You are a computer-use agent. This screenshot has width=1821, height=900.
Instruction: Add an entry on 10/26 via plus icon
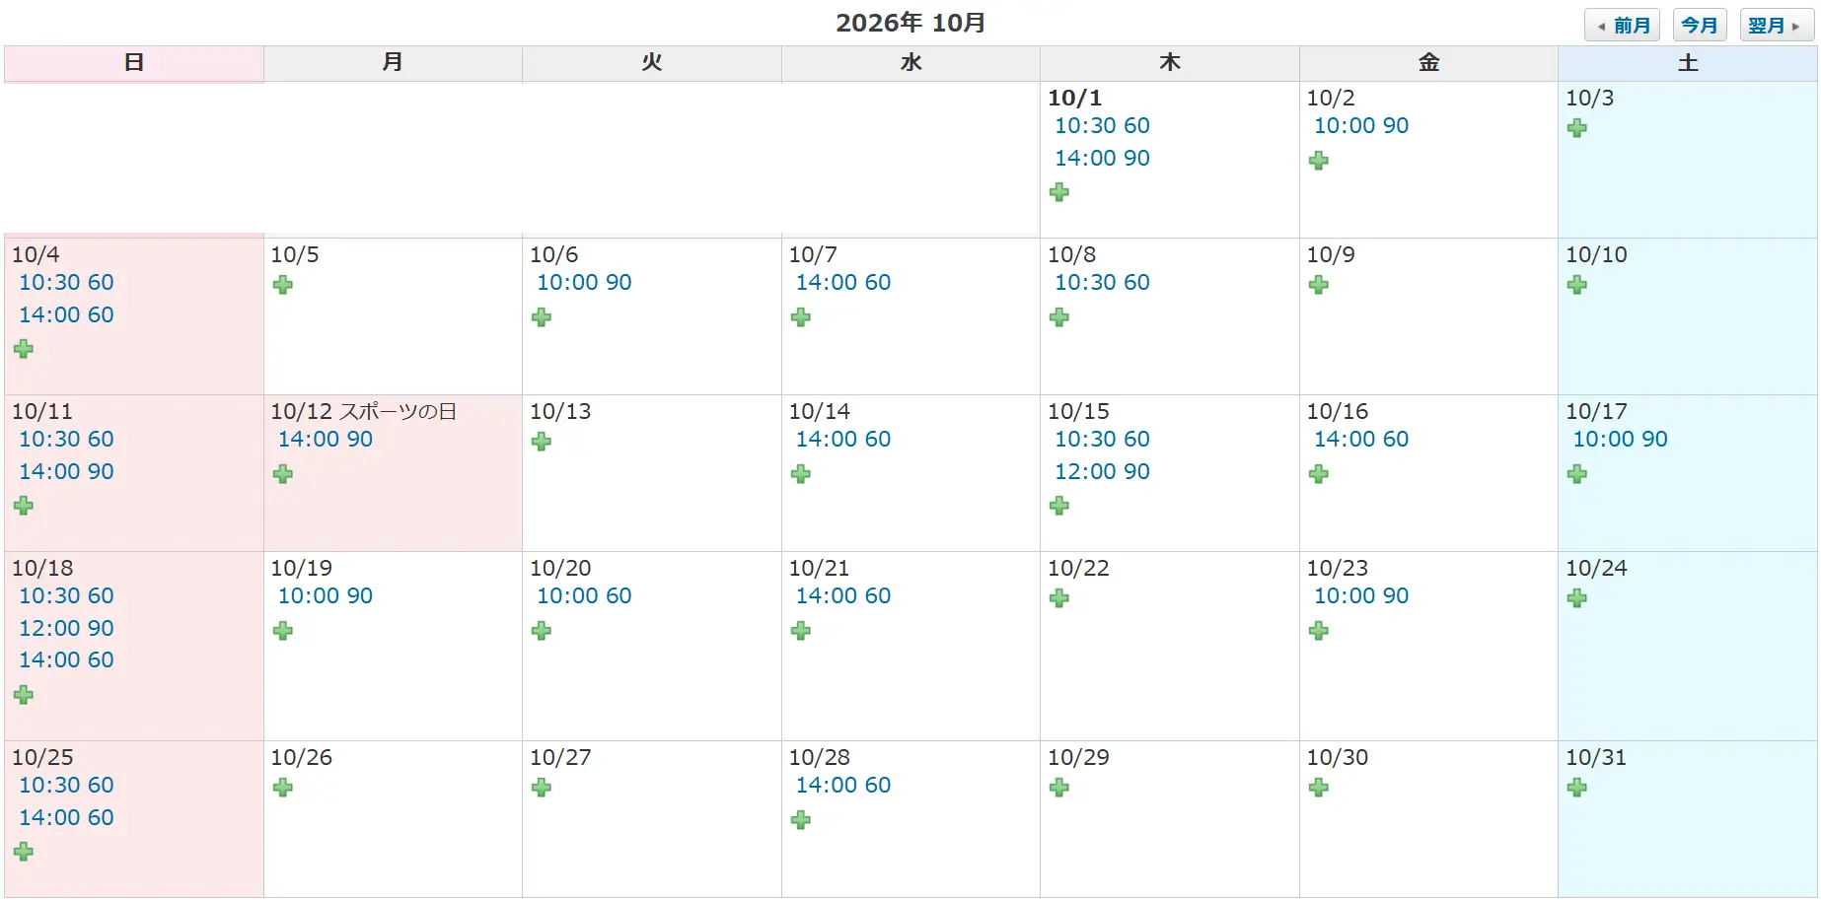283,788
